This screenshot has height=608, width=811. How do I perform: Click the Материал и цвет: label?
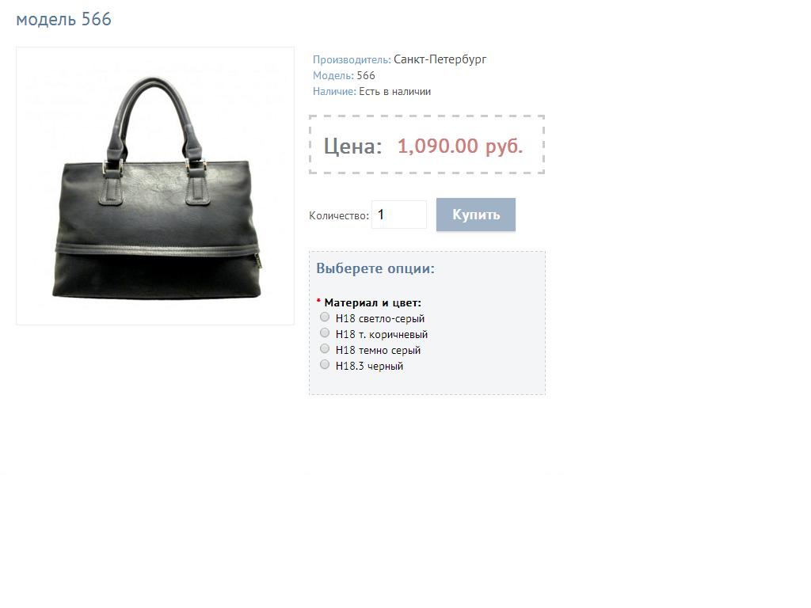[373, 303]
